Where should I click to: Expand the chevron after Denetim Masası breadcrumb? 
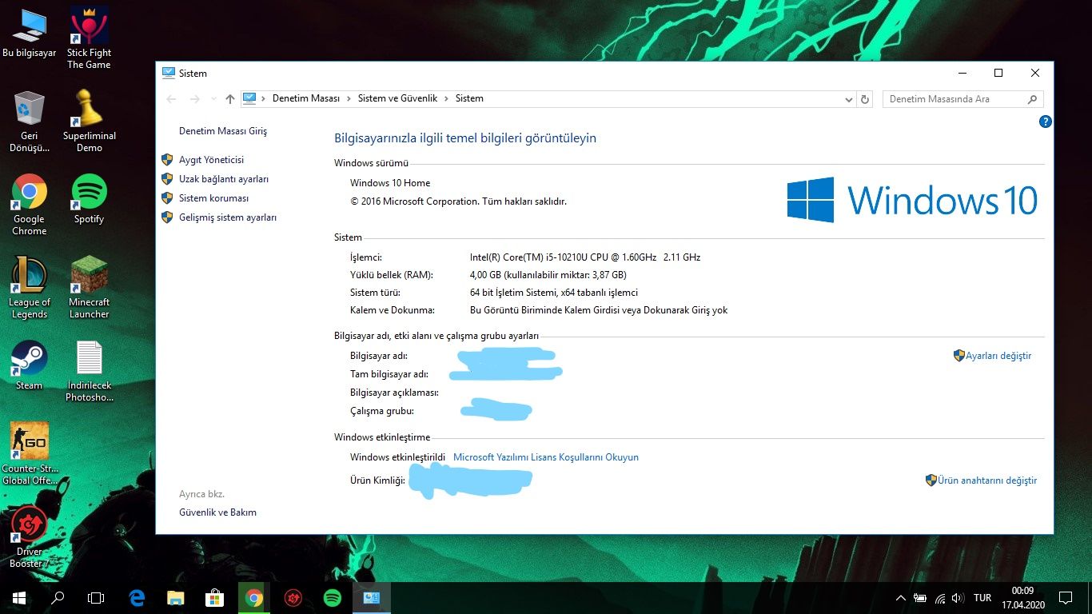(x=349, y=98)
